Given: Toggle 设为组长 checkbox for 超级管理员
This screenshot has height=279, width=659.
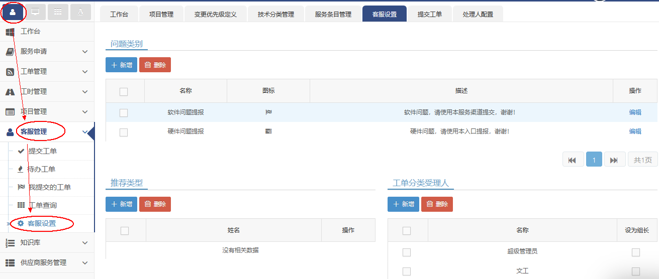Looking at the screenshot, I should [636, 252].
